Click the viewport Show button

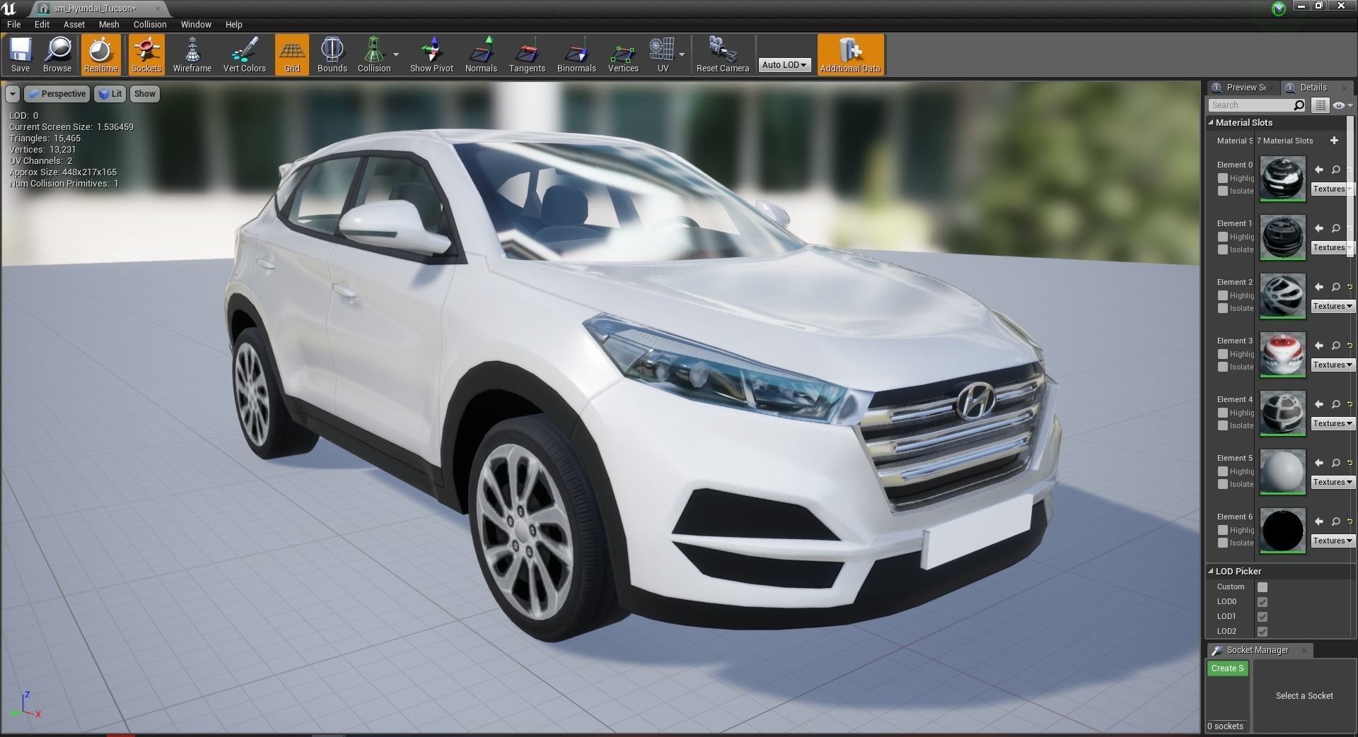pos(145,94)
